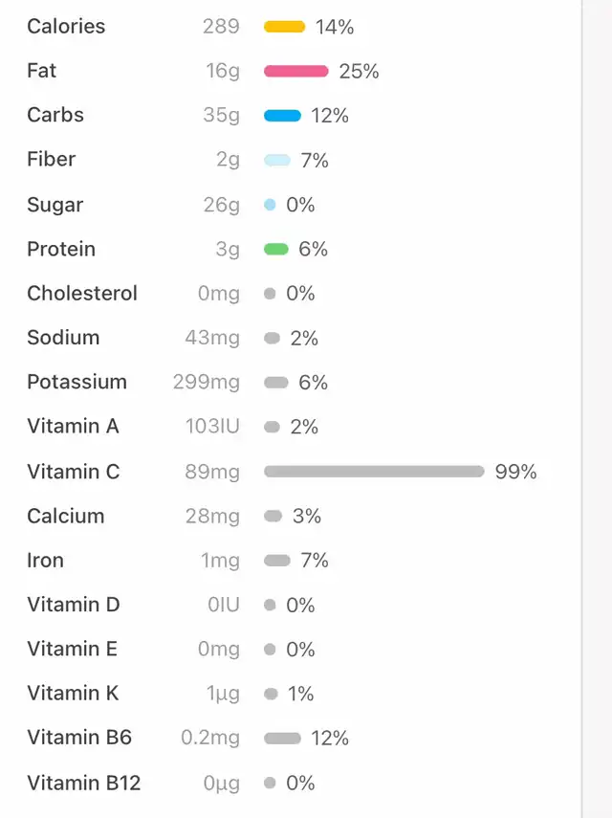Click the green Protein bar
Viewport: 612px width, 818px height.
(275, 249)
